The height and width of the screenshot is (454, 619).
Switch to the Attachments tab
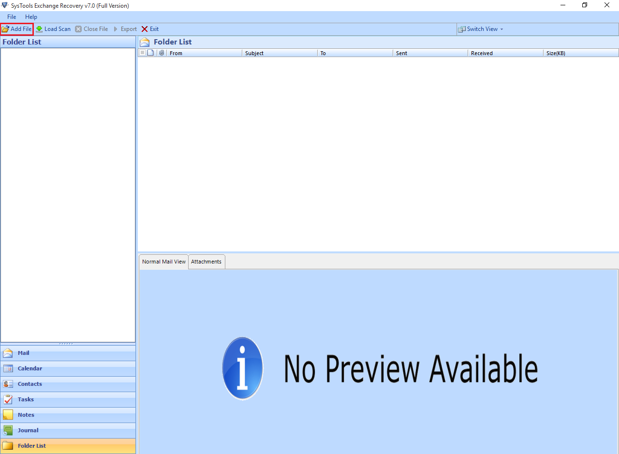[x=206, y=262]
